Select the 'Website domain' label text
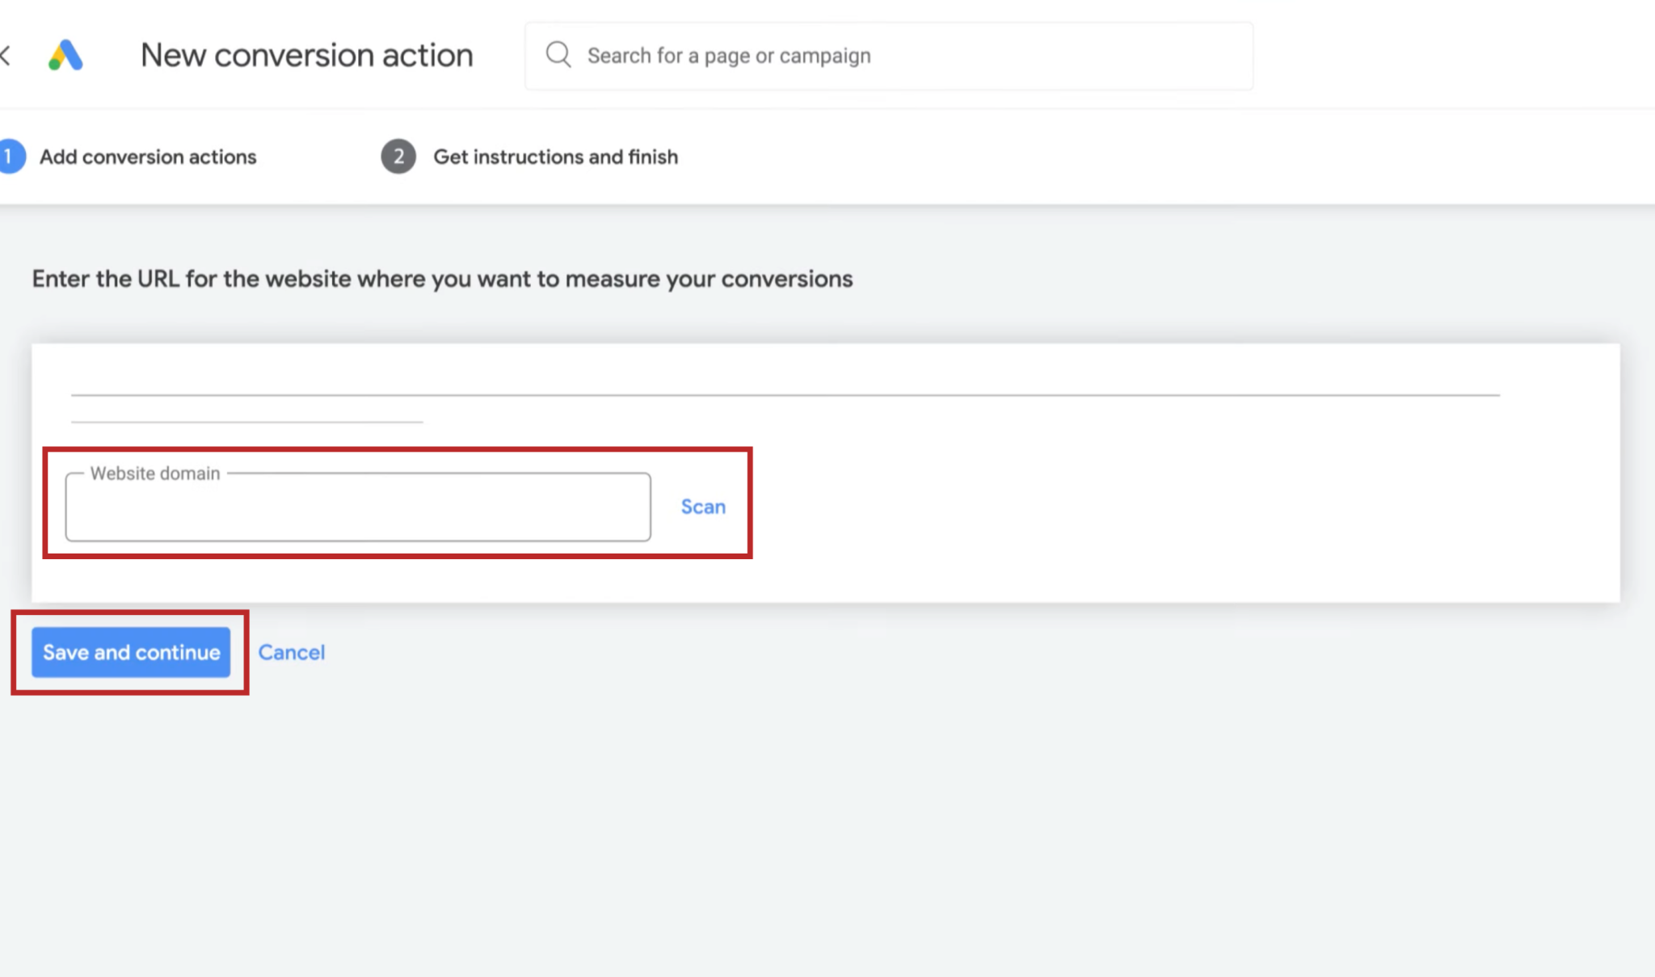Image resolution: width=1655 pixels, height=977 pixels. pos(155,474)
